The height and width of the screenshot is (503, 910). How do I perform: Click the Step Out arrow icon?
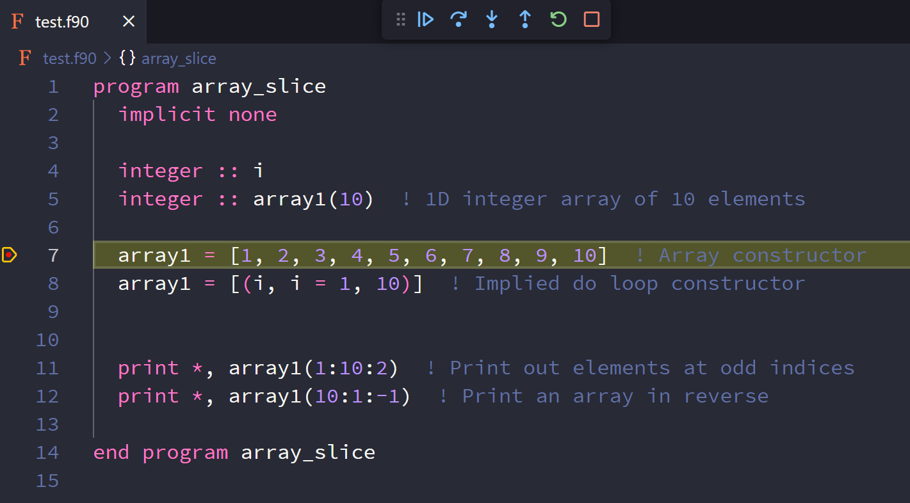525,20
